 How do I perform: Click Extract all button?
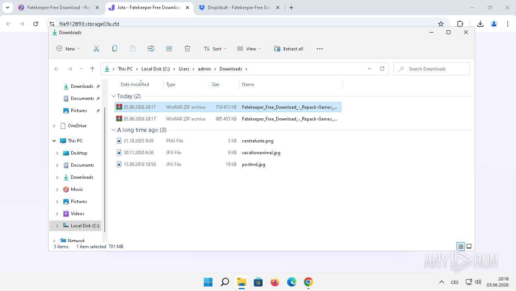point(289,48)
